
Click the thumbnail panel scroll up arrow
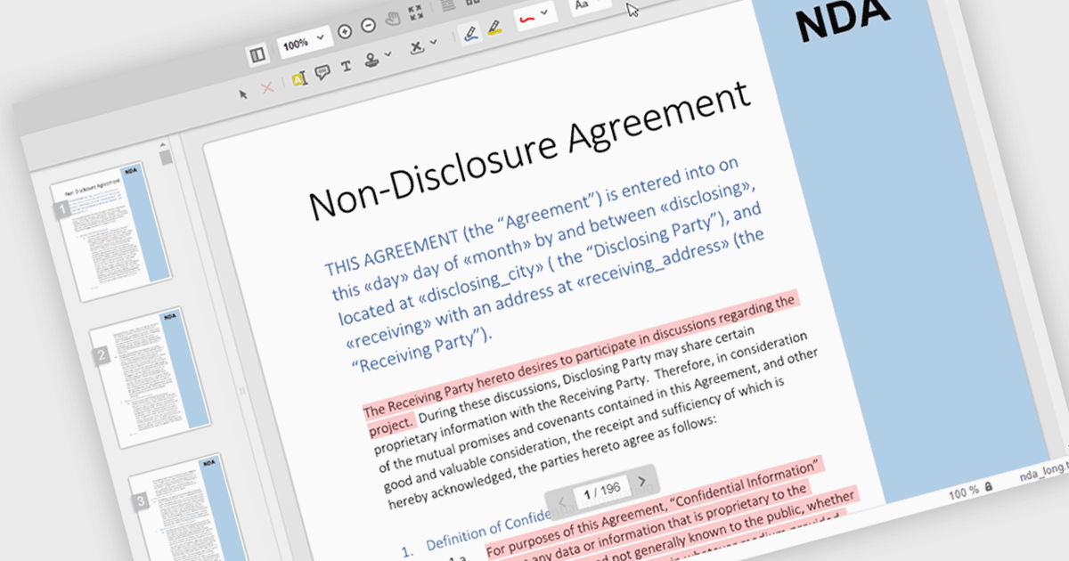[x=164, y=143]
